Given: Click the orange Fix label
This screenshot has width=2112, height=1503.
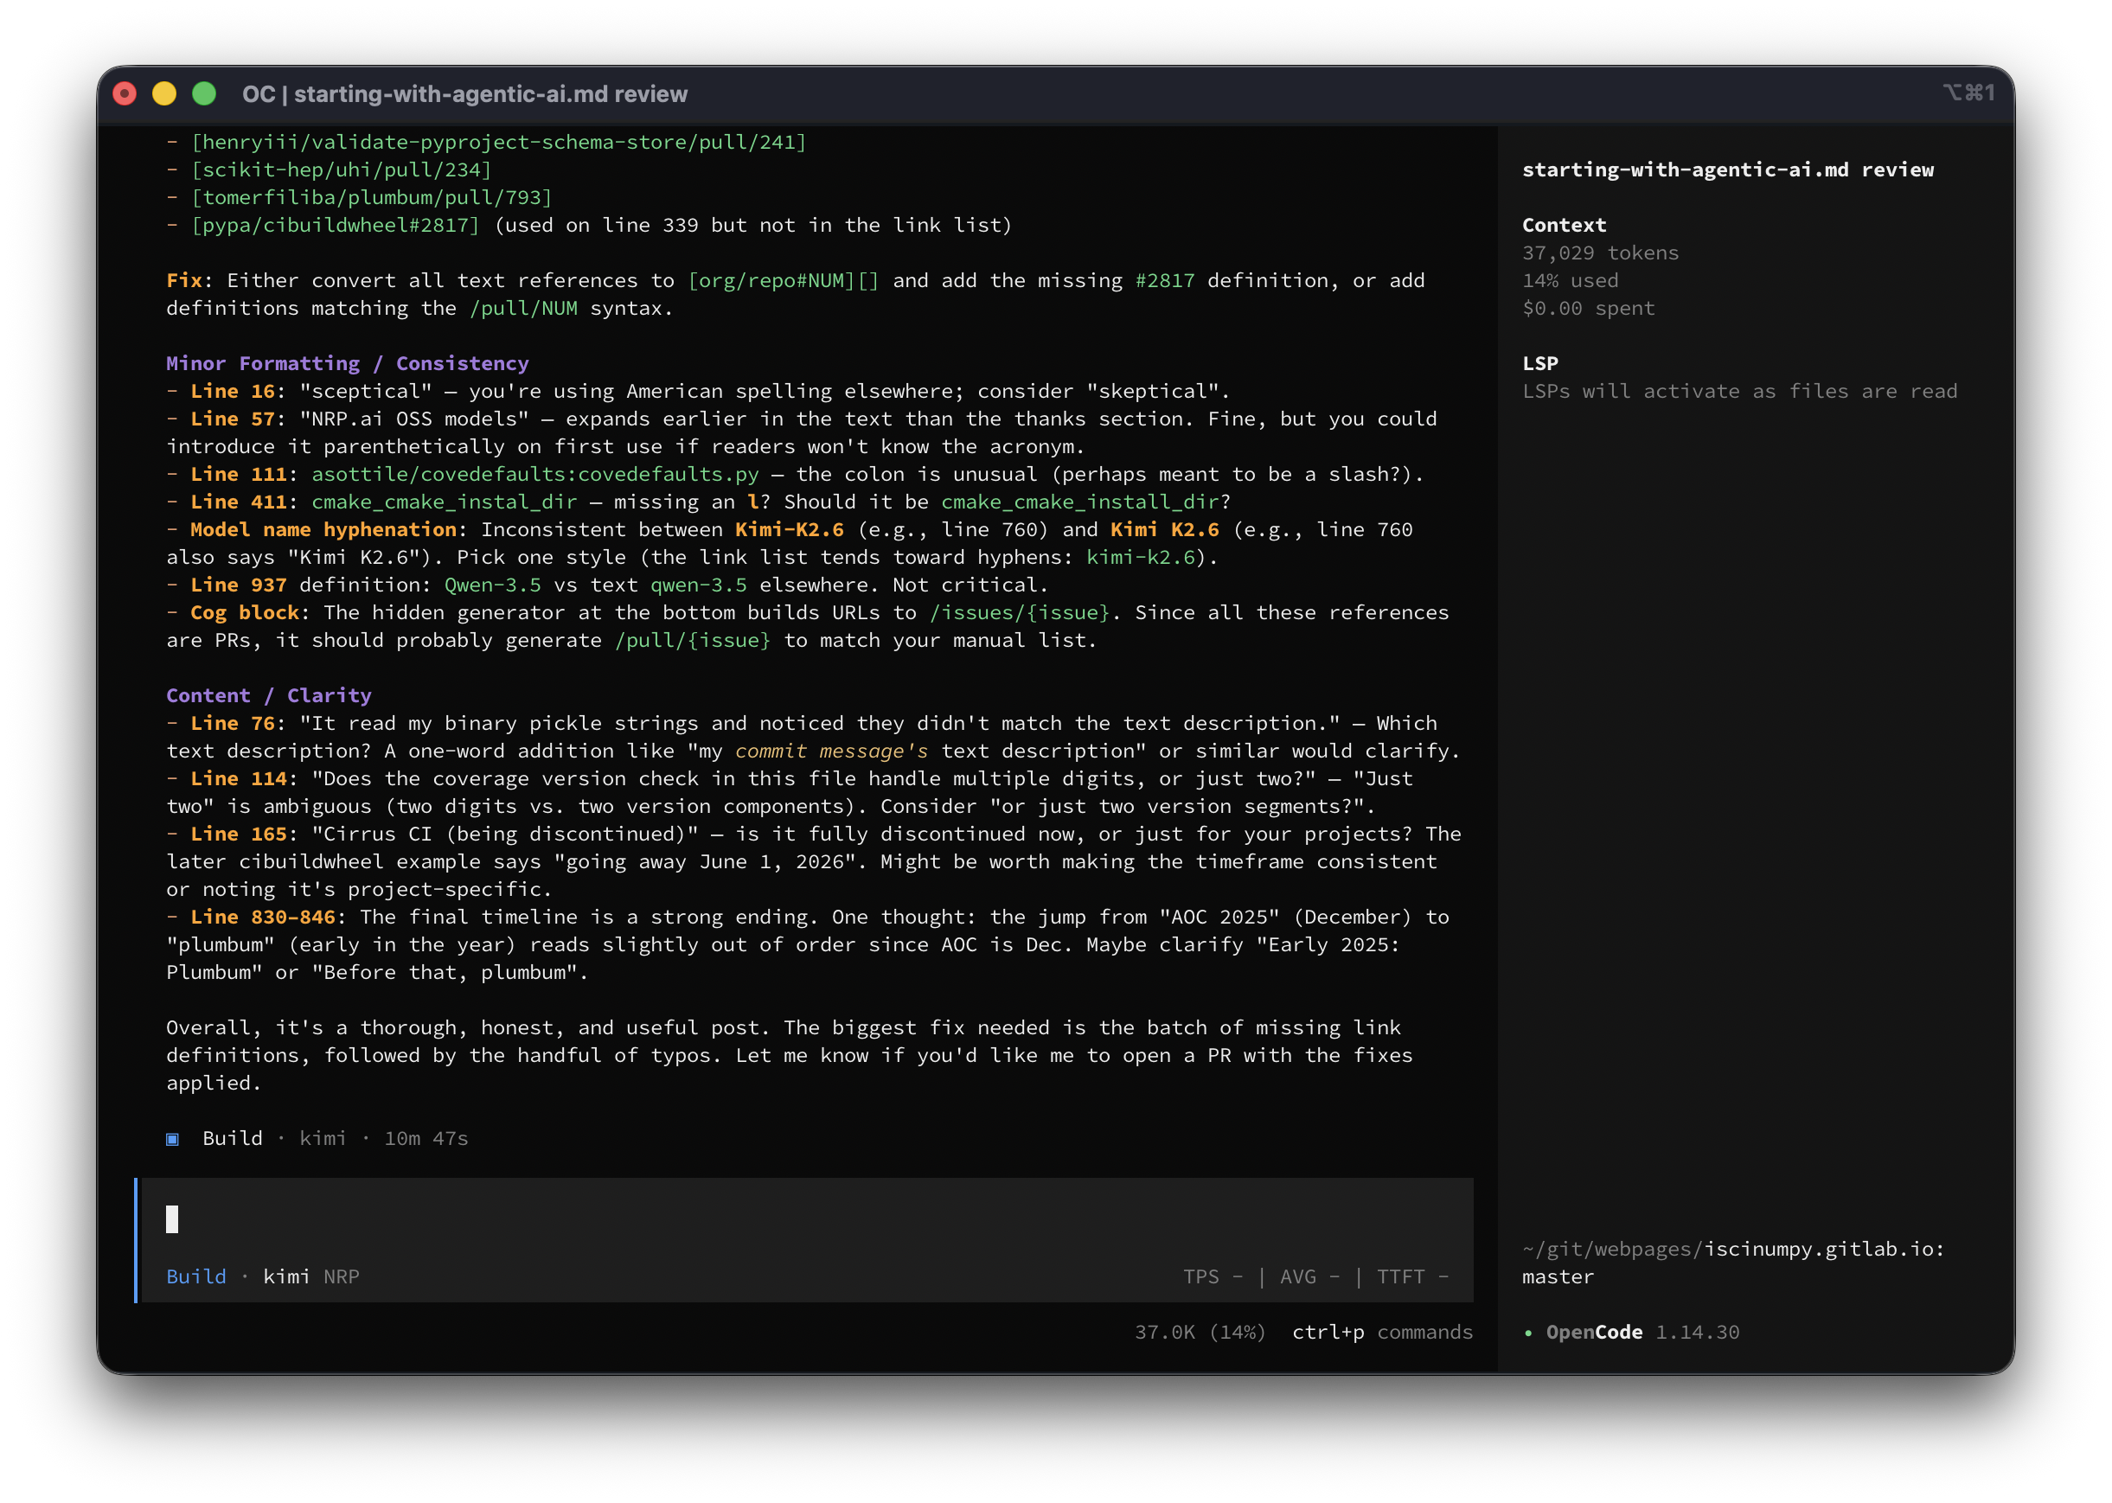Looking at the screenshot, I should pyautogui.click(x=184, y=280).
